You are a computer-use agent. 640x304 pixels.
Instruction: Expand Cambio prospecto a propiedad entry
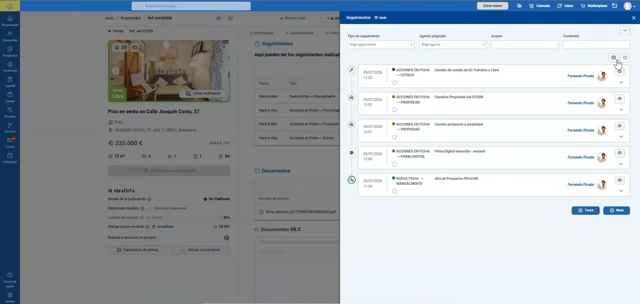coord(621,137)
